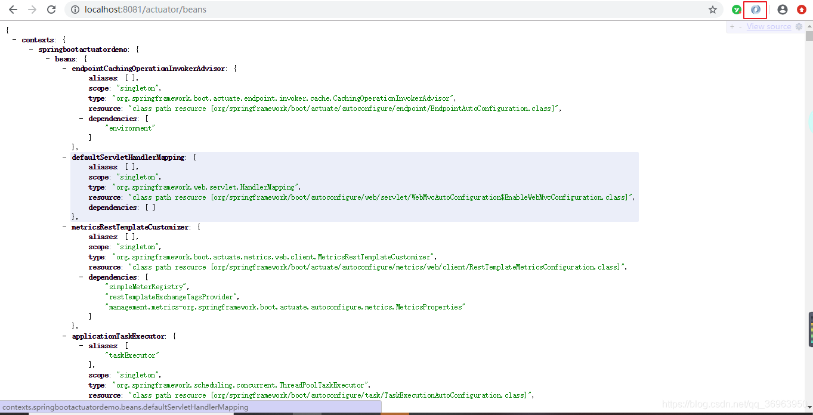813x415 pixels.
Task: Click the "taskExecutor" alias value
Action: tap(132, 355)
